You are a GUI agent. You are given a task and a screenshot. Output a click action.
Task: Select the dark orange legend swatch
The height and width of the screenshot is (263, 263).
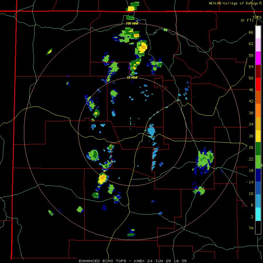coord(258,97)
